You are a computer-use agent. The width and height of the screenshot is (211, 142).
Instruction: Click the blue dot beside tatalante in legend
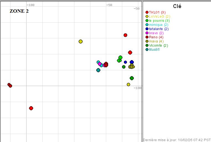(x=147, y=29)
